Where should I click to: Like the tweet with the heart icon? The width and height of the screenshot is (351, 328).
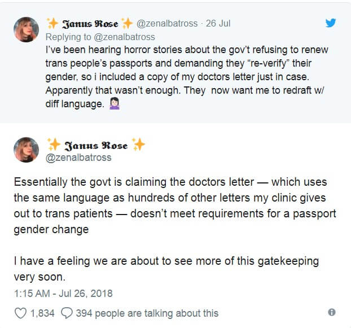coord(20,313)
